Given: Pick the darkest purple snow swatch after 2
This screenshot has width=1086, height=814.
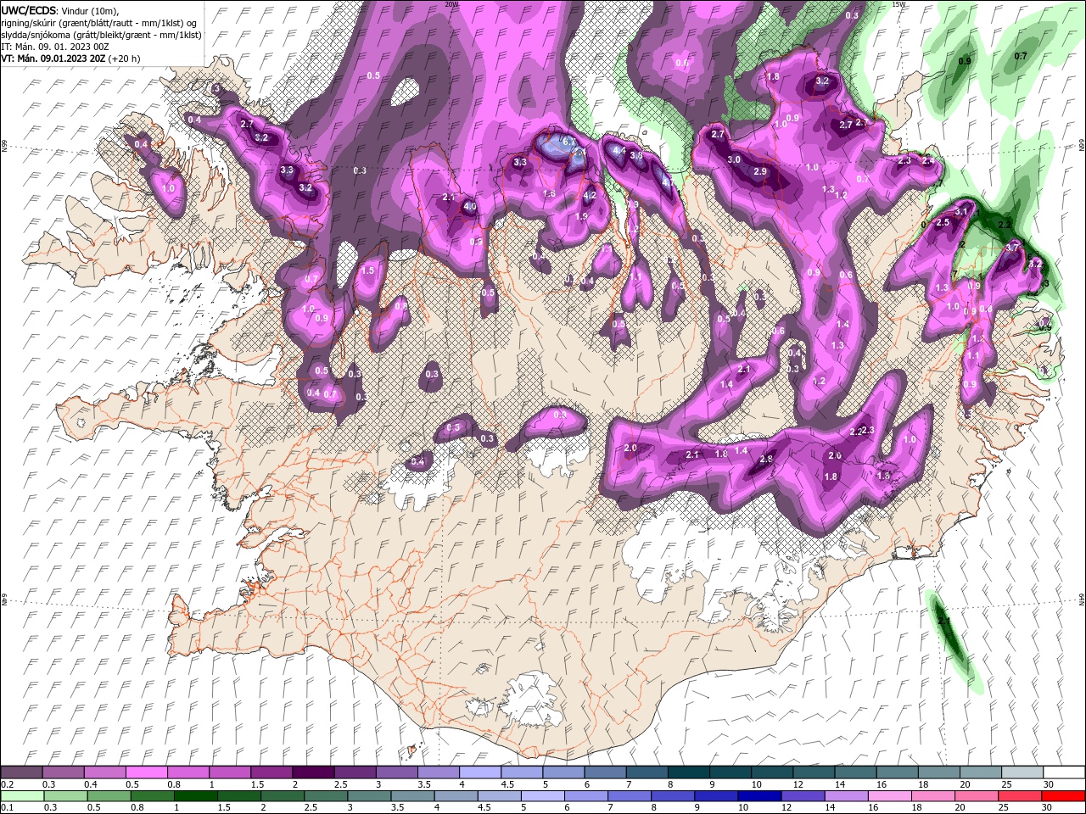Looking at the screenshot, I should pos(313,772).
